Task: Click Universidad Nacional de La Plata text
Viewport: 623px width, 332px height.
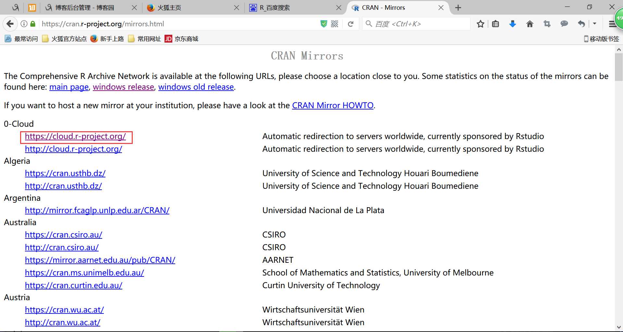Action: (x=323, y=211)
